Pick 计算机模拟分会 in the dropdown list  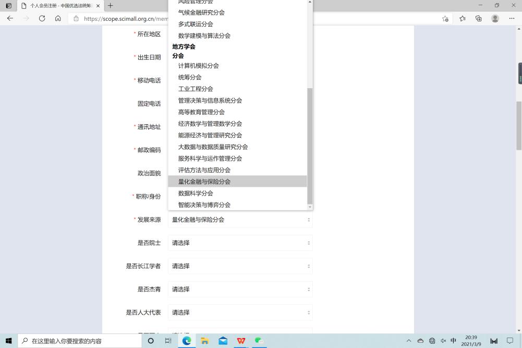pyautogui.click(x=199, y=66)
